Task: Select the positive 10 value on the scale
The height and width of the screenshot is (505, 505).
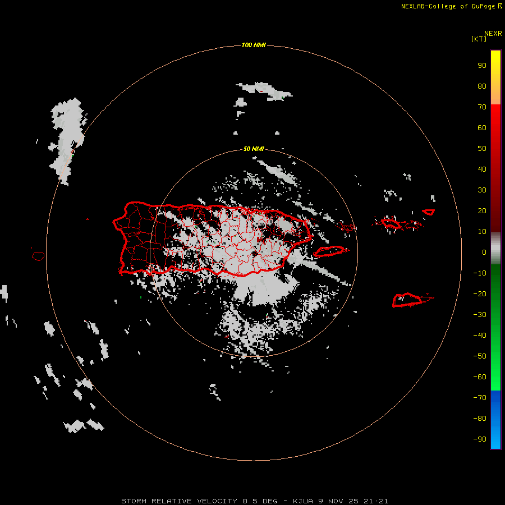Action: coord(482,232)
